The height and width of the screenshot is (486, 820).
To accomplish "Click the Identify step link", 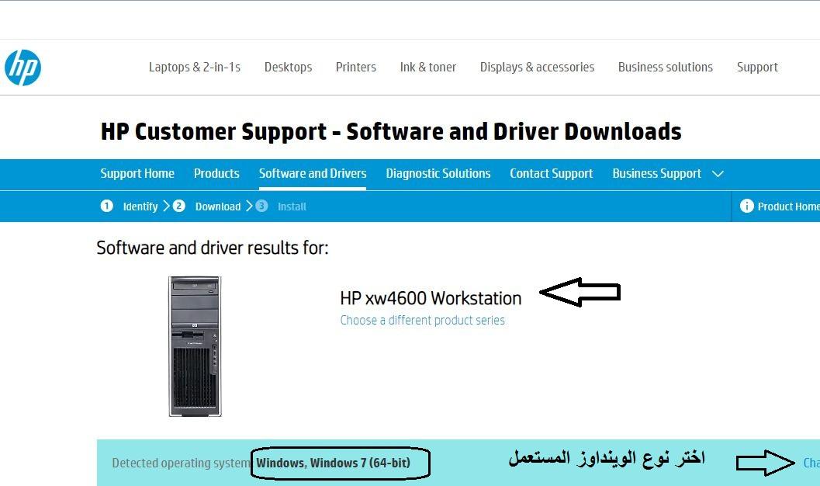I will click(140, 207).
